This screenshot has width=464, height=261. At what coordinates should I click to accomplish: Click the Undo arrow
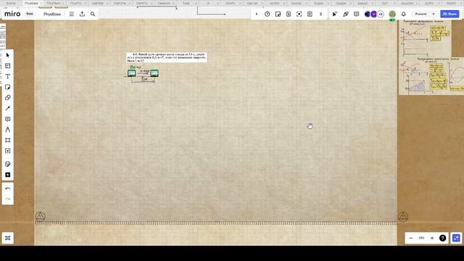click(8, 188)
